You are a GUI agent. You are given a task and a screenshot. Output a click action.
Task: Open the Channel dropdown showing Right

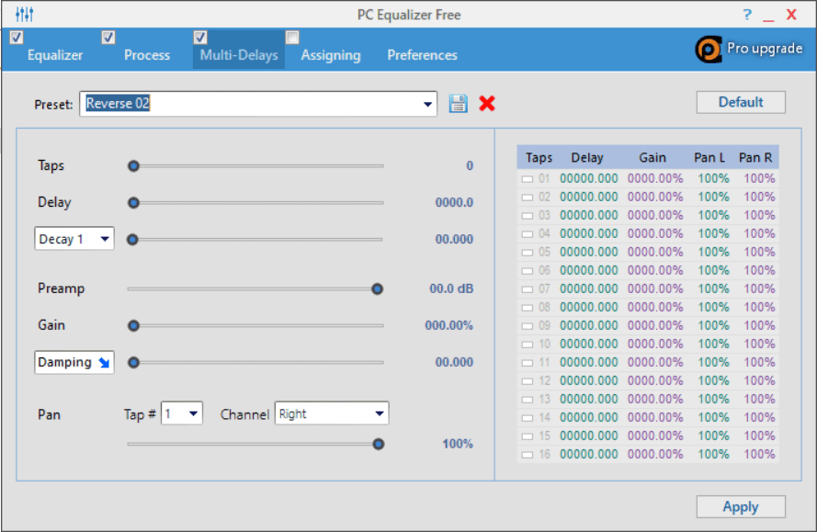[332, 413]
